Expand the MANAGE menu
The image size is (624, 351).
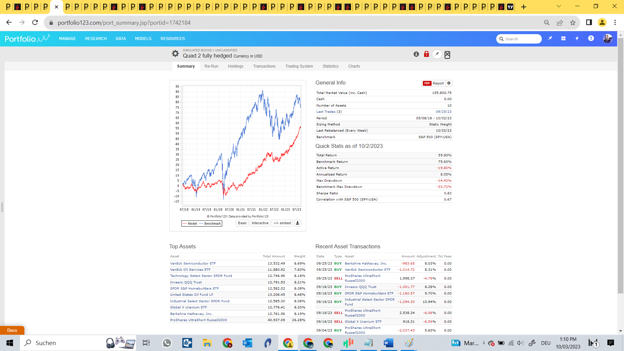click(67, 39)
